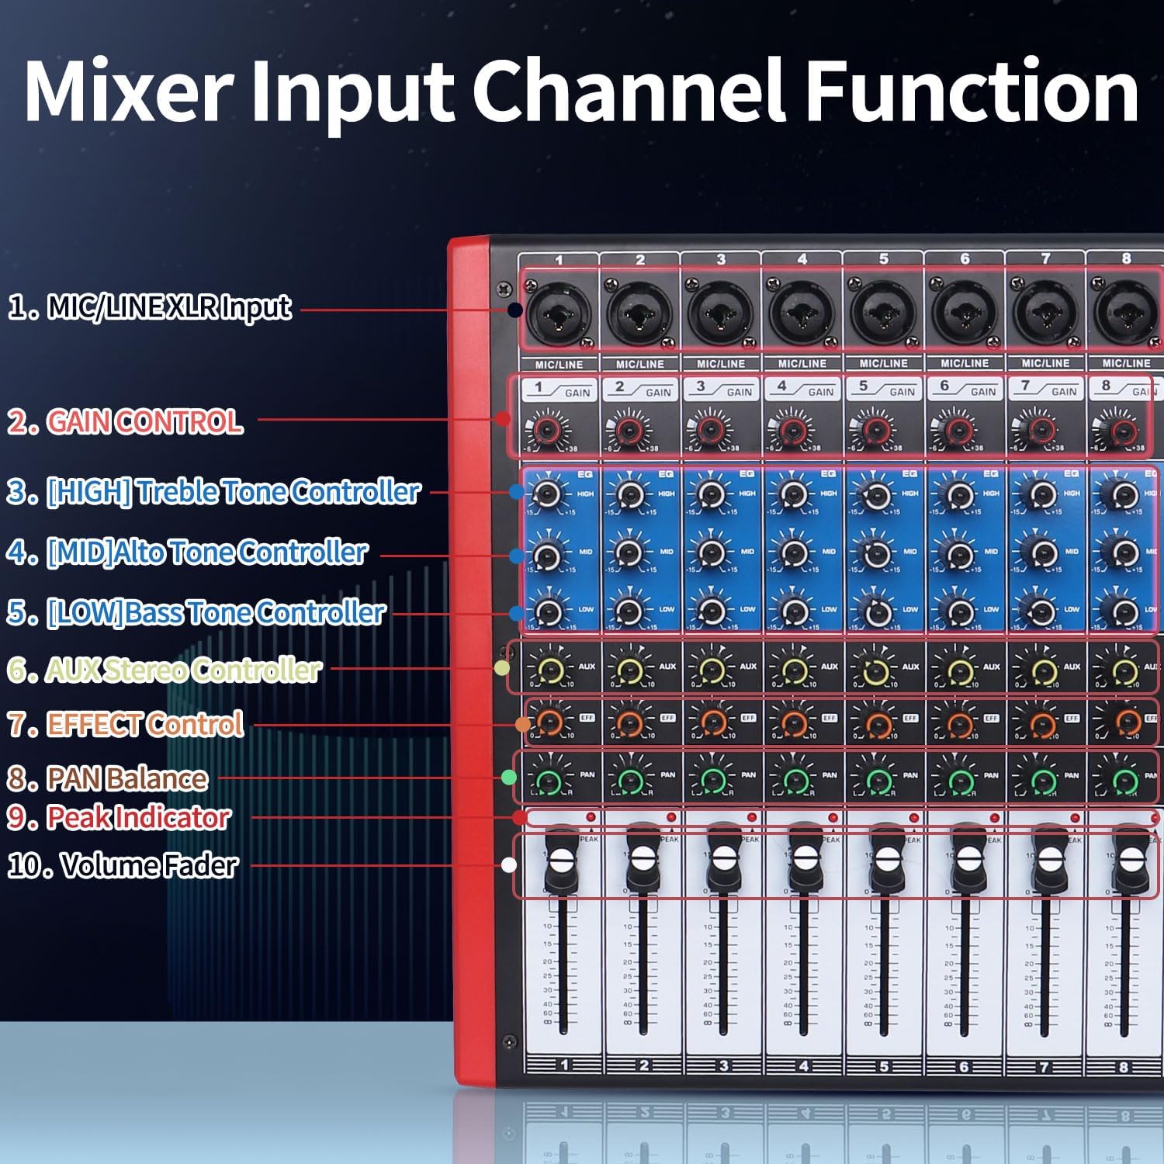
Task: Select the channel 4 volume fader cap
Action: pos(805,858)
